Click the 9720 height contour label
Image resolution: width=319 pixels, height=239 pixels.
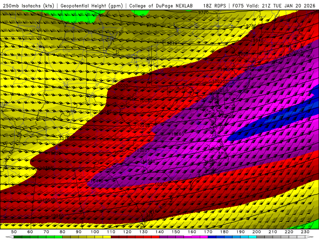[203, 13]
